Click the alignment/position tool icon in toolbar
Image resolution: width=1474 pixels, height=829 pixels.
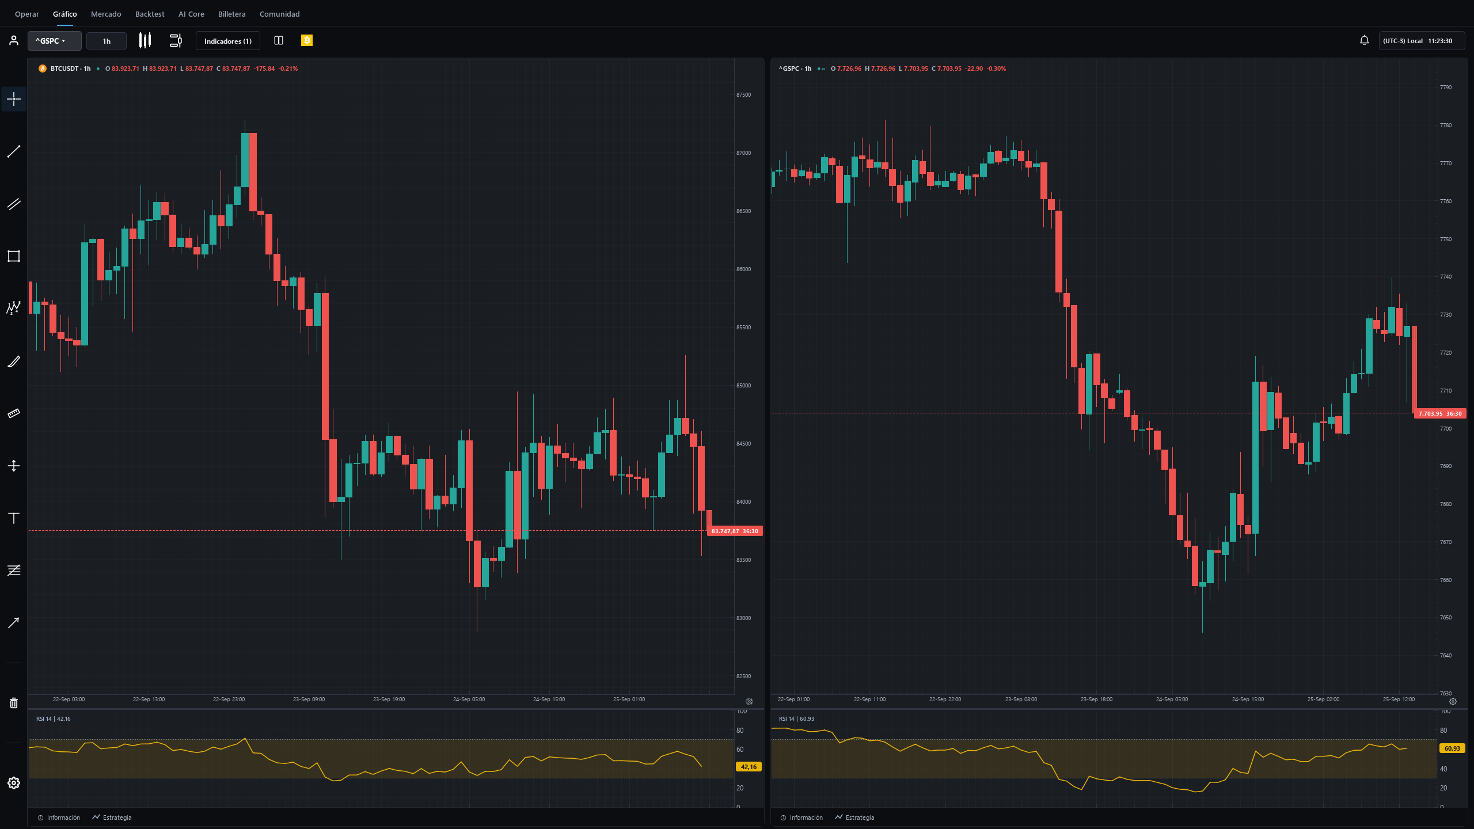[x=176, y=40]
